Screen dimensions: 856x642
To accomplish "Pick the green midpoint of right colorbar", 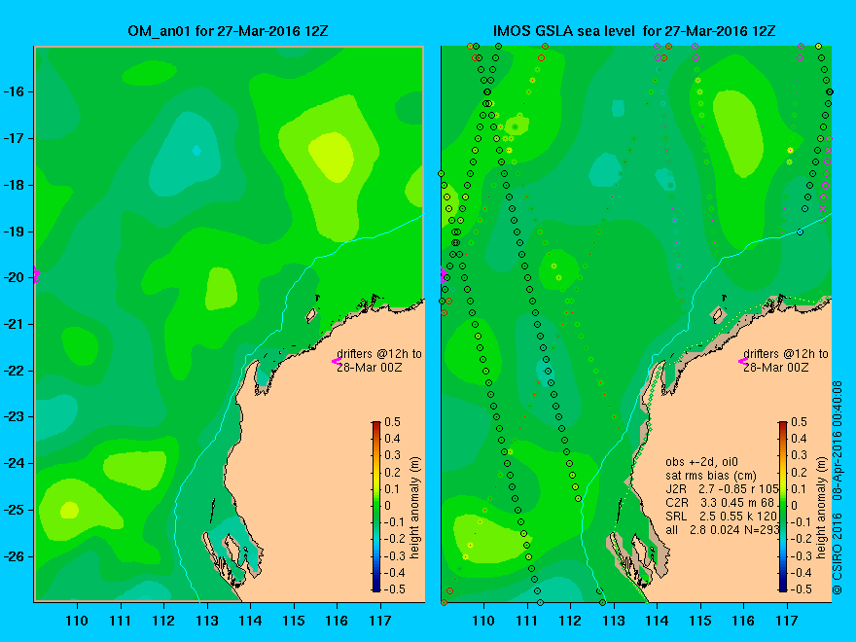I will 783,506.
